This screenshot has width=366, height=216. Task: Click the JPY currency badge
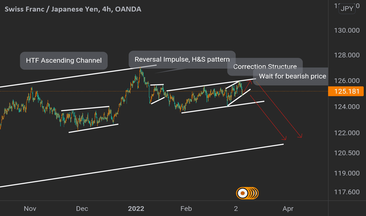[346, 9]
